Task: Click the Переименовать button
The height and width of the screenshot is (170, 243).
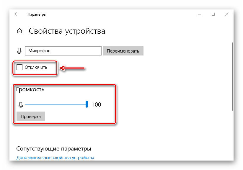Action: pyautogui.click(x=123, y=51)
